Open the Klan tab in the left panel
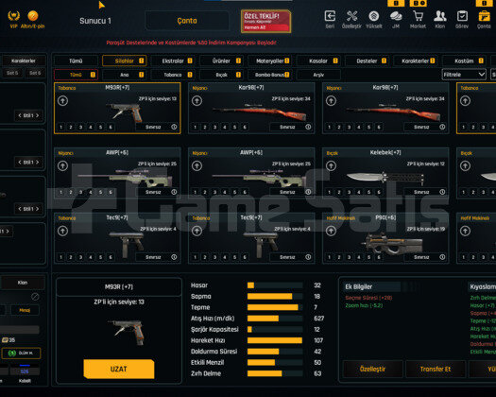 [x=23, y=283]
